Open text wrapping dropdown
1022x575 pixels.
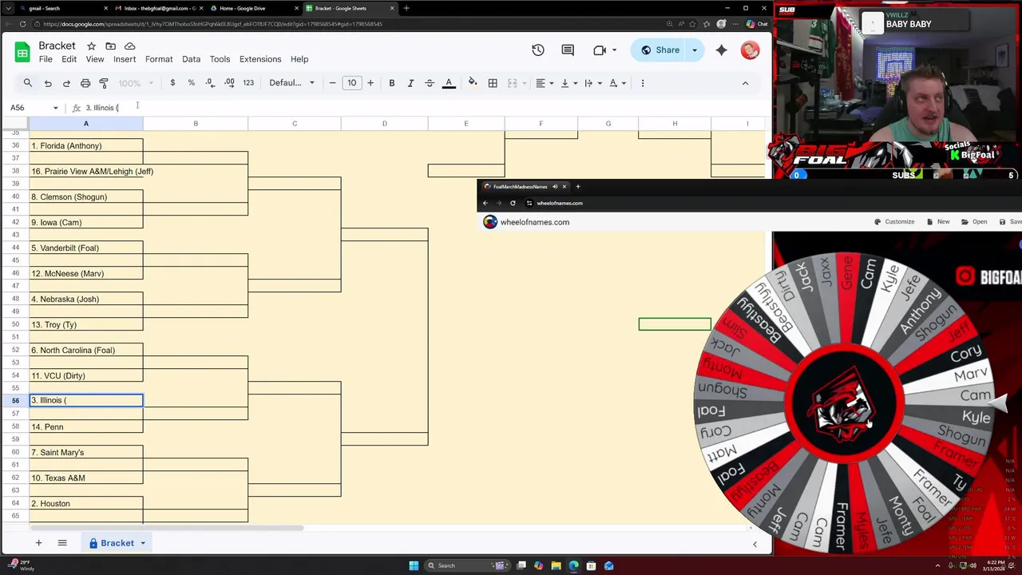592,83
